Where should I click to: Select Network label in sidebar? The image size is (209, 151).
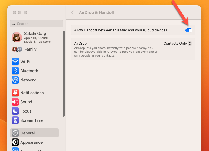coord(28,80)
